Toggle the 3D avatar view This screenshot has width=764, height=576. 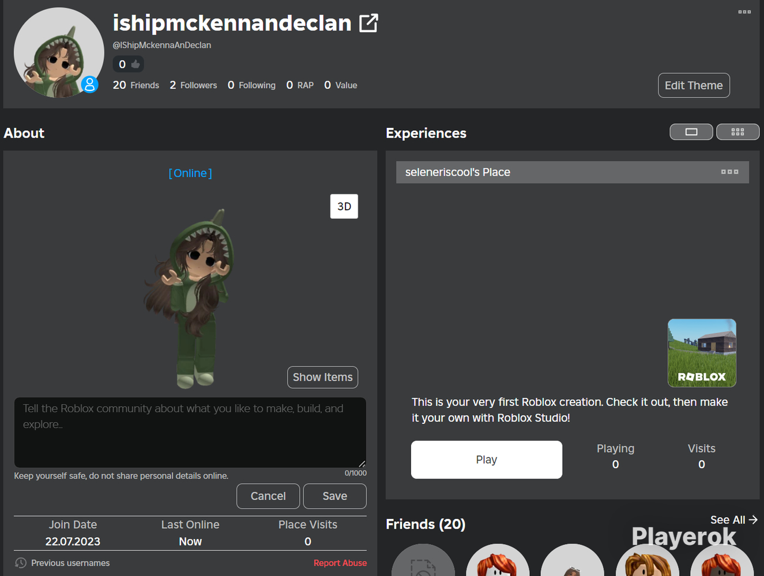coord(344,206)
